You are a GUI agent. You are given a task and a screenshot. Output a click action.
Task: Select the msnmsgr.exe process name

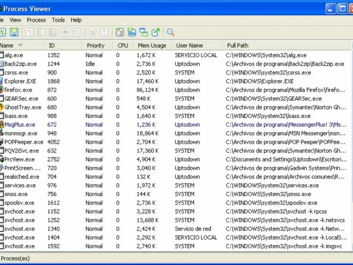tap(21, 133)
